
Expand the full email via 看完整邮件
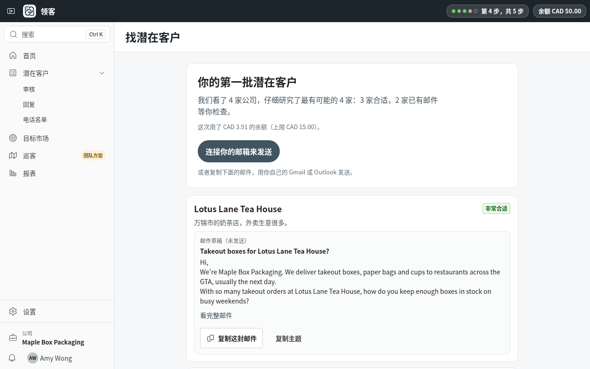coord(216,315)
